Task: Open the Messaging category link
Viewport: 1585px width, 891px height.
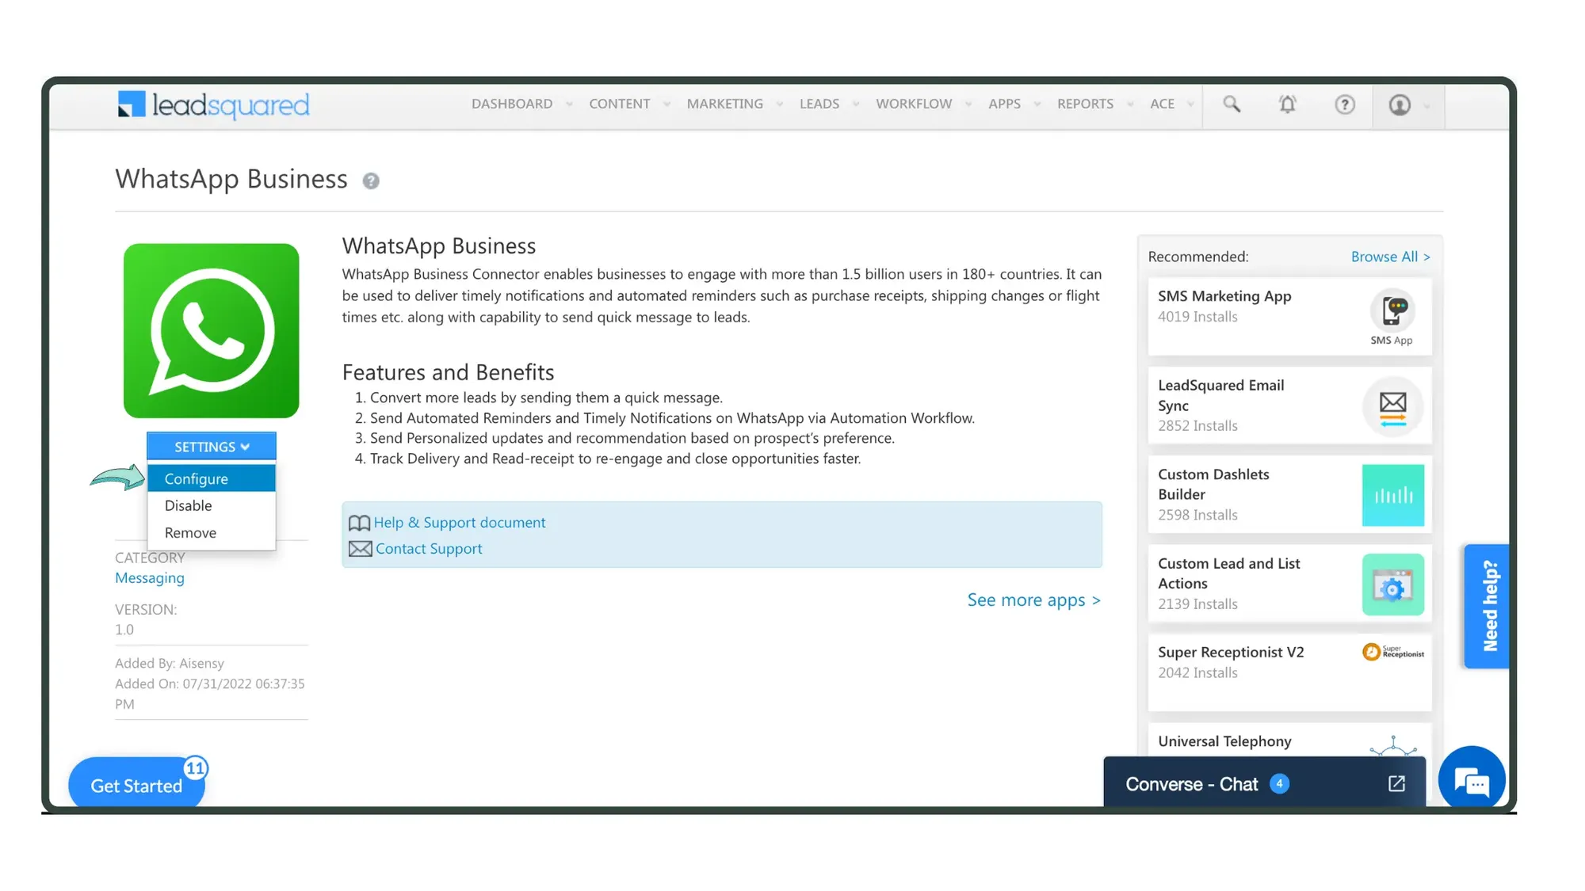Action: click(x=150, y=578)
